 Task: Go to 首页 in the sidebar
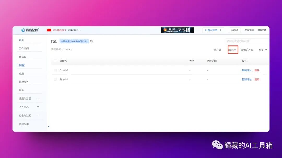pyautogui.click(x=21, y=40)
